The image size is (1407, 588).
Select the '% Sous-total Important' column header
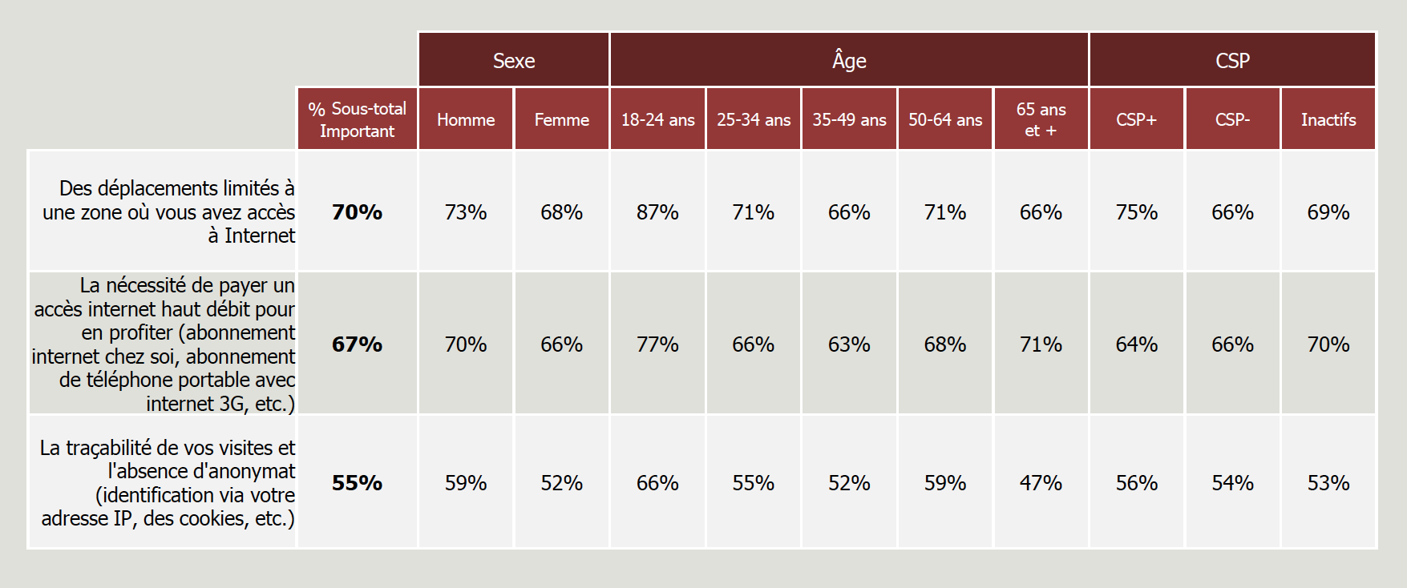click(357, 119)
